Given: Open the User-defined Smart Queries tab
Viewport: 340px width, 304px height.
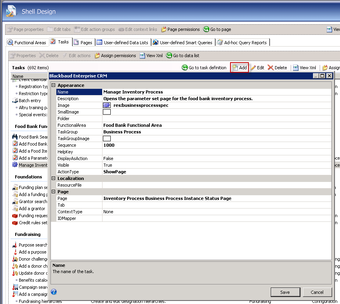Looking at the screenshot, I should 183,42.
